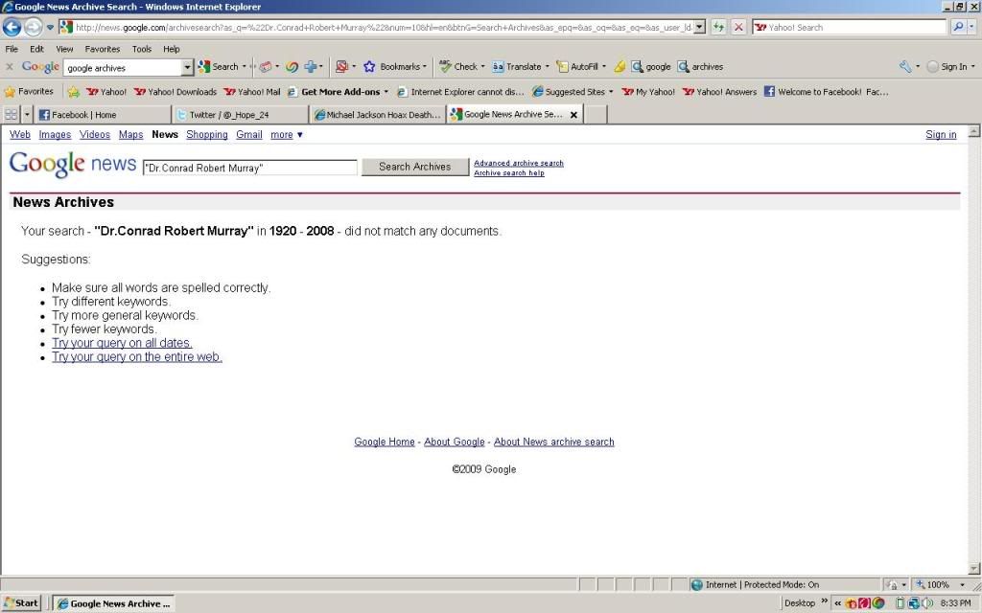Click the orange spiral icon in Google Toolbar
Viewport: 982px width, 613px height.
[292, 66]
